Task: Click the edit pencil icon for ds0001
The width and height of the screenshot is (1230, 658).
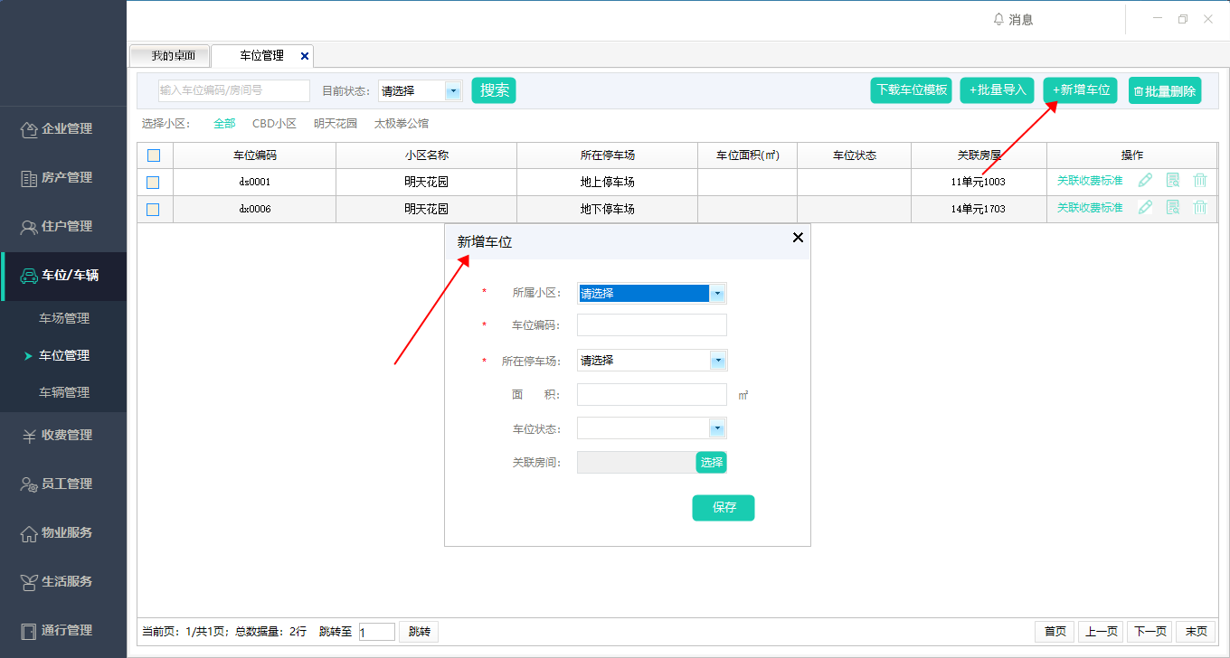Action: tap(1145, 181)
